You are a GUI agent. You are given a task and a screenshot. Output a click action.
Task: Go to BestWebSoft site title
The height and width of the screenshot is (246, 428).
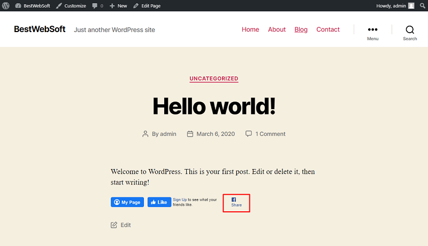[40, 29]
